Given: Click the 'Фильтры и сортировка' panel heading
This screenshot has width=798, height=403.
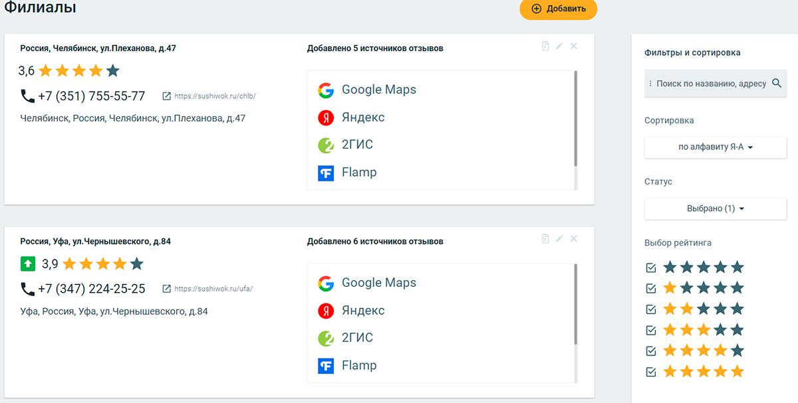Looking at the screenshot, I should tap(692, 52).
